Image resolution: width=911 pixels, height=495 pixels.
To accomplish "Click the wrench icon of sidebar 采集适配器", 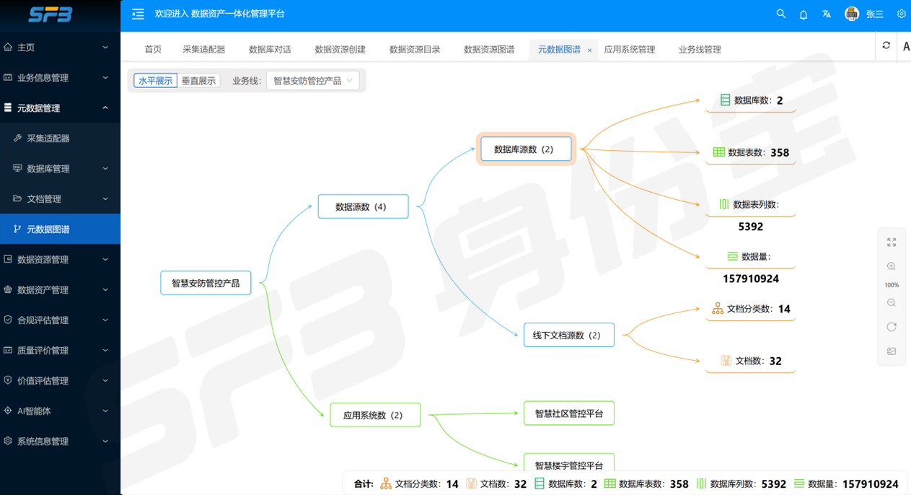I will [18, 138].
